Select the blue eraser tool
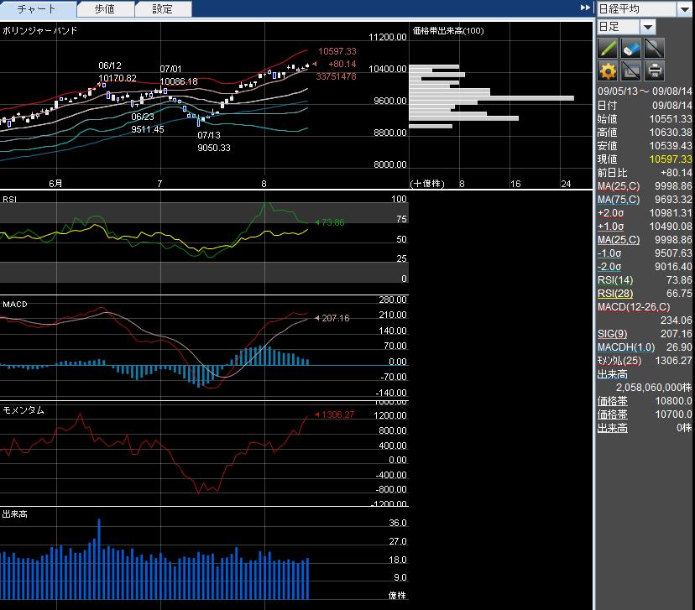 tap(631, 48)
